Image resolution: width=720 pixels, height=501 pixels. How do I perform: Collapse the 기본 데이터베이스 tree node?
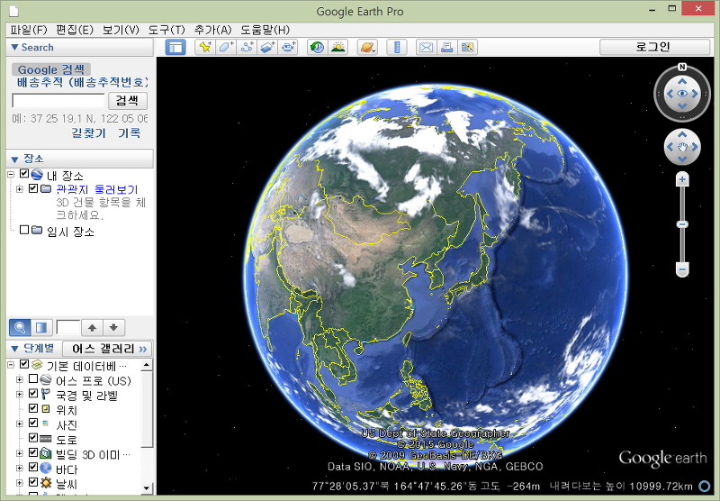(x=11, y=366)
